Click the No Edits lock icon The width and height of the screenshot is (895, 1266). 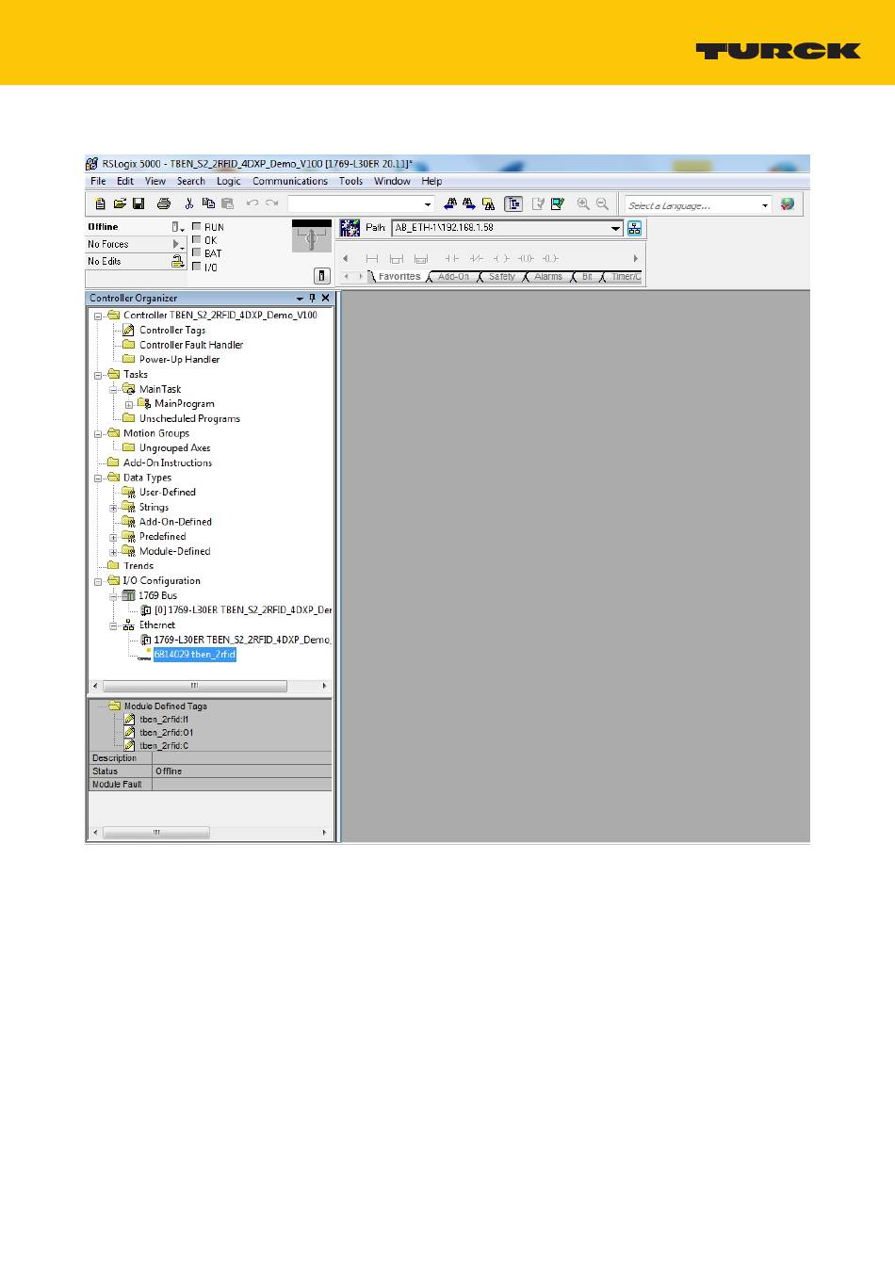pos(177,262)
